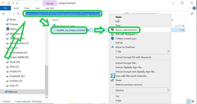This screenshot has height=104, width=197.
Task: Click the OneDrive cloud icon
Action: pos(112,47)
